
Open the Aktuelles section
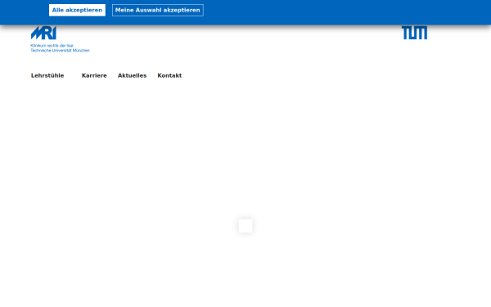(x=132, y=75)
